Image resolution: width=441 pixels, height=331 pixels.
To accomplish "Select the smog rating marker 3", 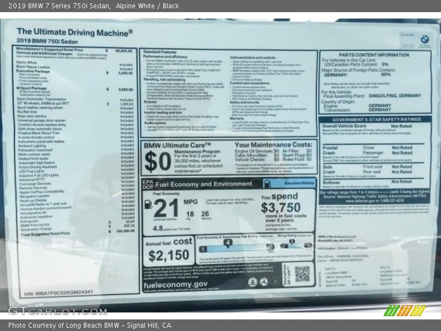I will pos(292,242).
